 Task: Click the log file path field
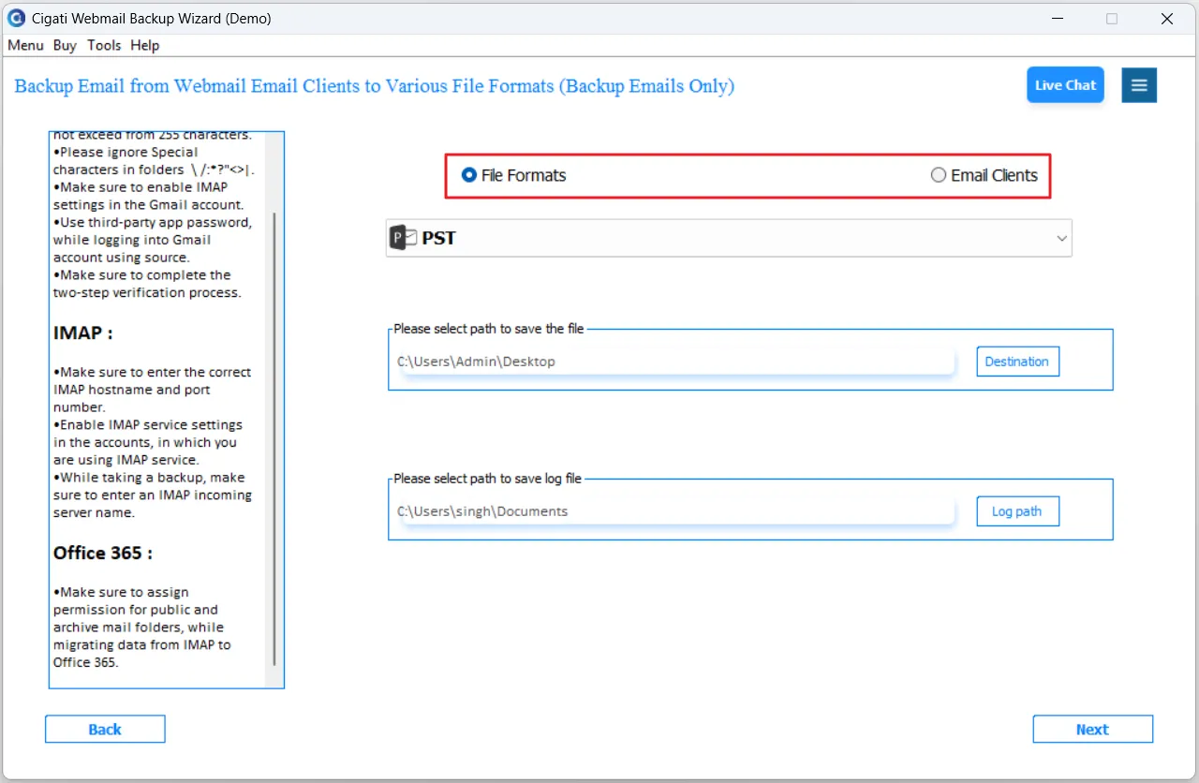pyautogui.click(x=676, y=511)
